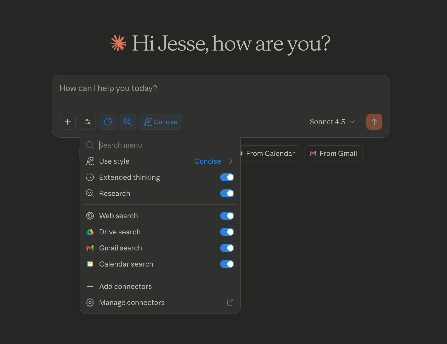The height and width of the screenshot is (344, 447).
Task: Expand the Use style submenu
Action: pos(160,161)
